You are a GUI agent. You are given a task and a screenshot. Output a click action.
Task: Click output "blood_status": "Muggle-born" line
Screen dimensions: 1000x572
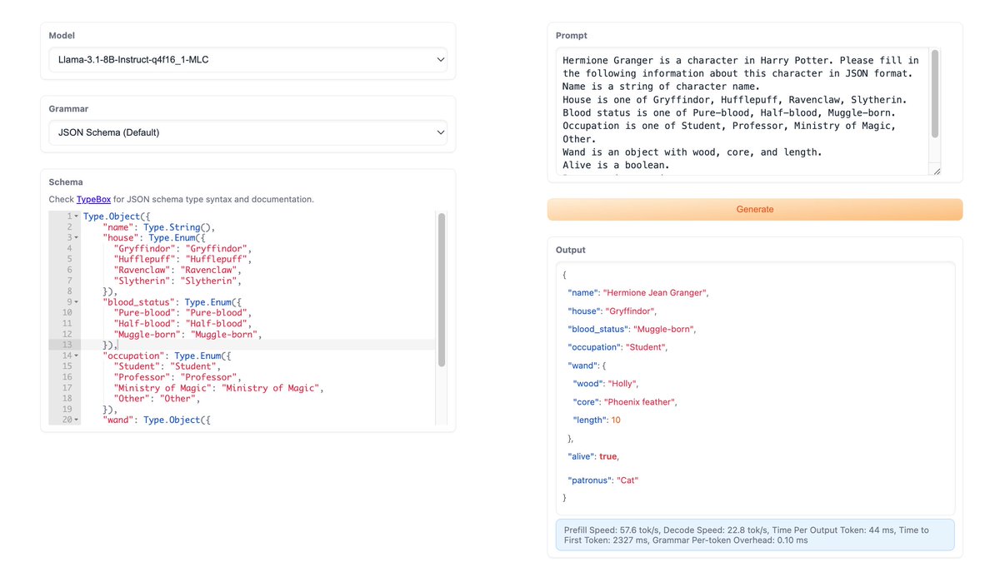pyautogui.click(x=632, y=329)
